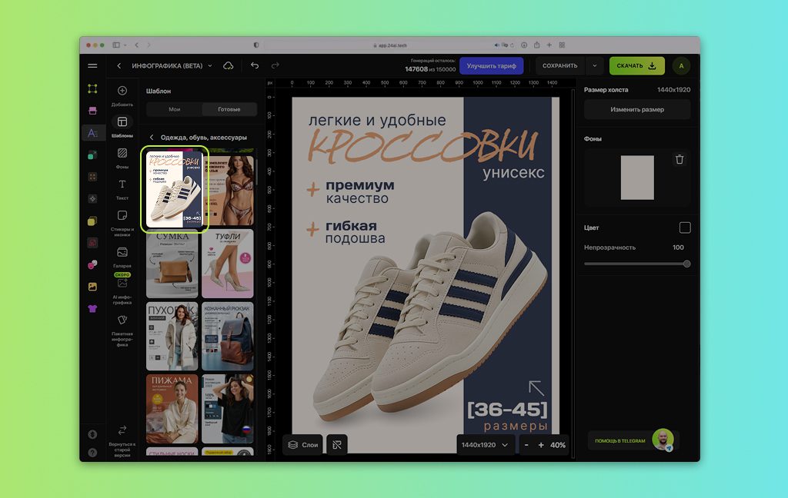This screenshot has width=788, height=498.
Task: Click the app.24ai.tech address bar
Action: click(x=389, y=45)
